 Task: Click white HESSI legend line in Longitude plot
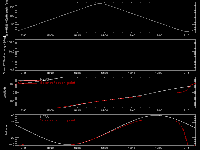[x=28, y=80]
